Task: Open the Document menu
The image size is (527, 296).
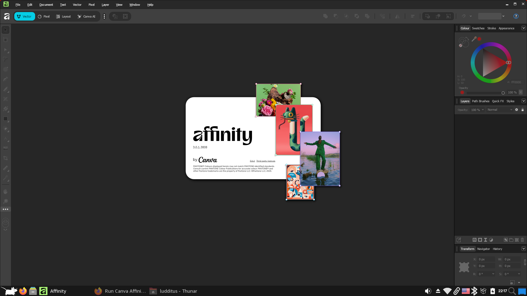Action: pos(46,5)
